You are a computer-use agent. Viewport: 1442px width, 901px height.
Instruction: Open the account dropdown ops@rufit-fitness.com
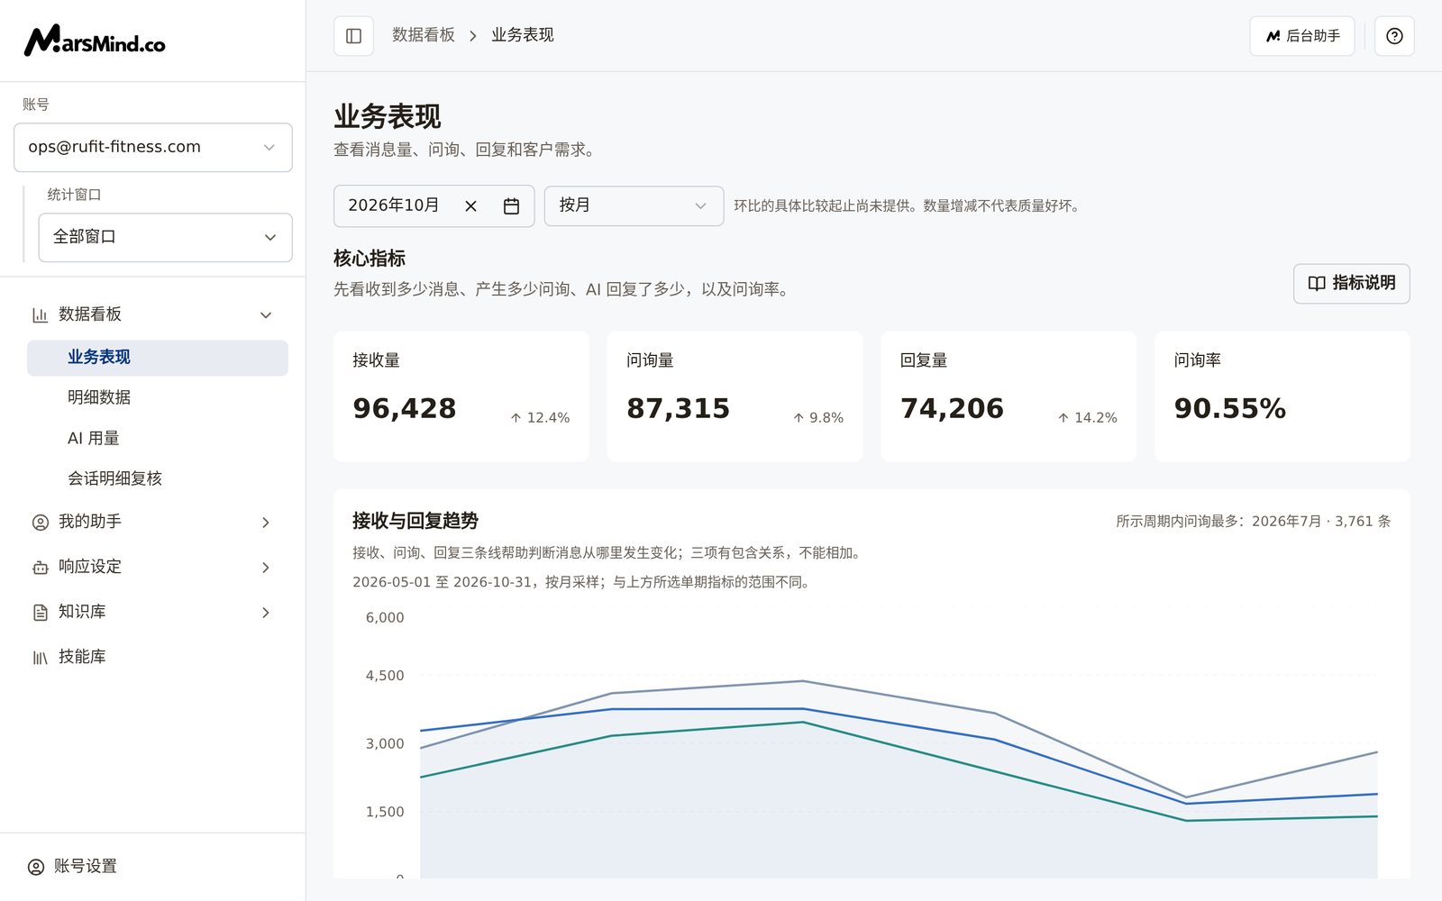click(x=153, y=148)
